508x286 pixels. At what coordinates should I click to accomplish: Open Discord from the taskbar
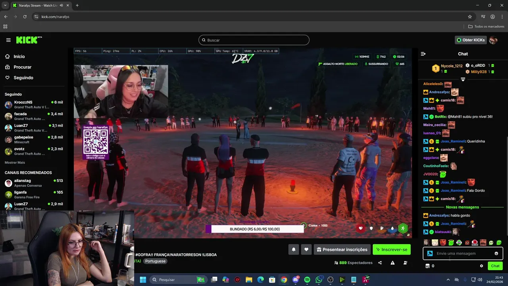point(296,280)
